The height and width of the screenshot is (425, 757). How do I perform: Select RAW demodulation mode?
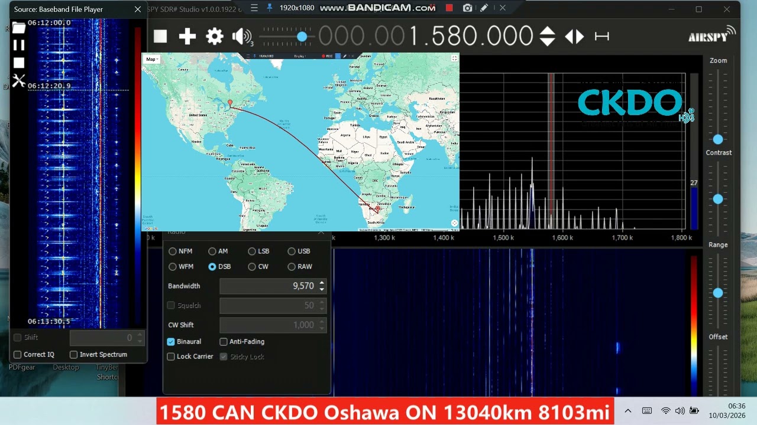click(292, 267)
